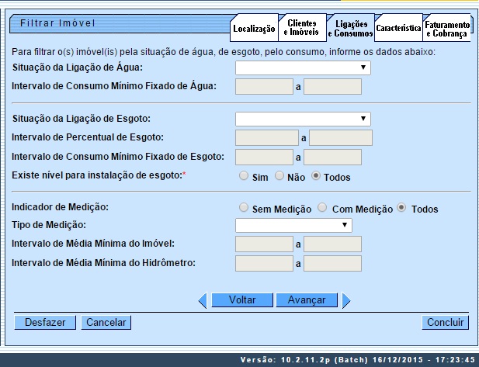Select Não for esgoto installation level
479x367 pixels.
click(x=279, y=177)
